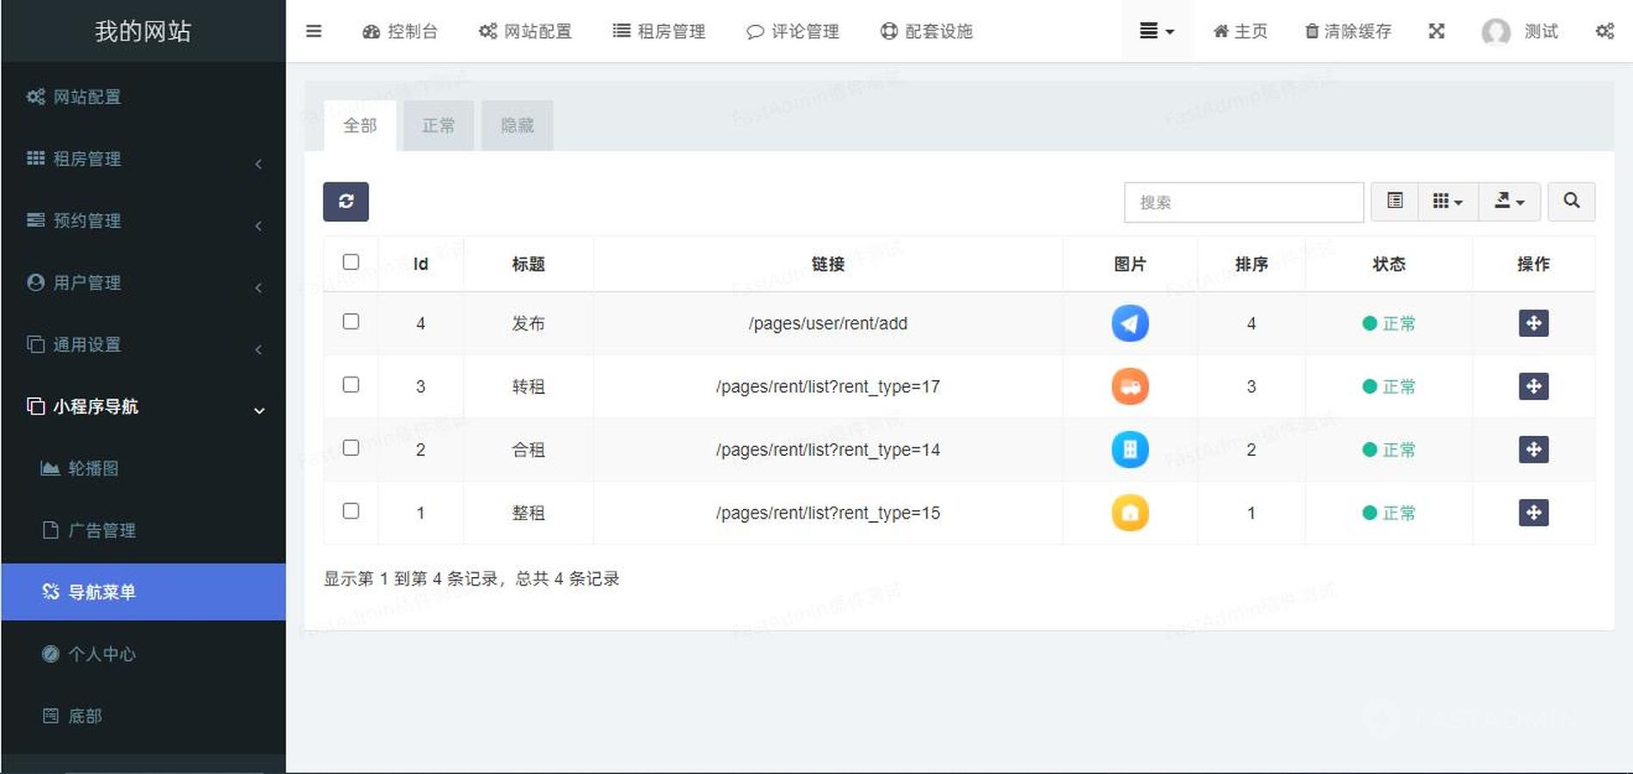Switch to the 正常 tab
Viewport: 1633px width, 774px height.
tap(439, 126)
